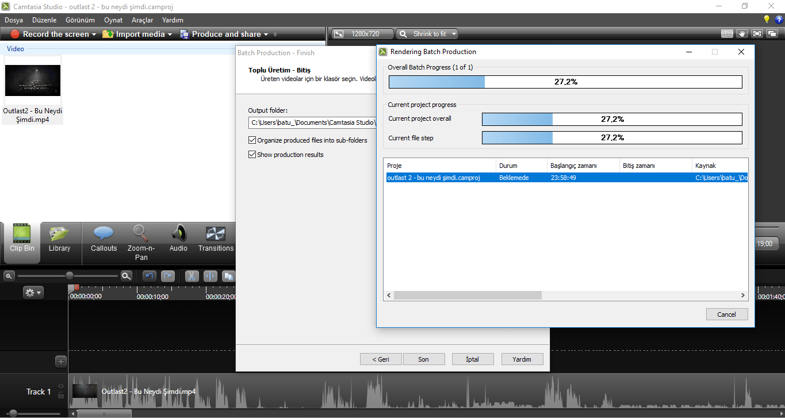Viewport: 785px width, 418px height.
Task: Click the render list horizontal scrollbar thumb
Action: [468, 295]
